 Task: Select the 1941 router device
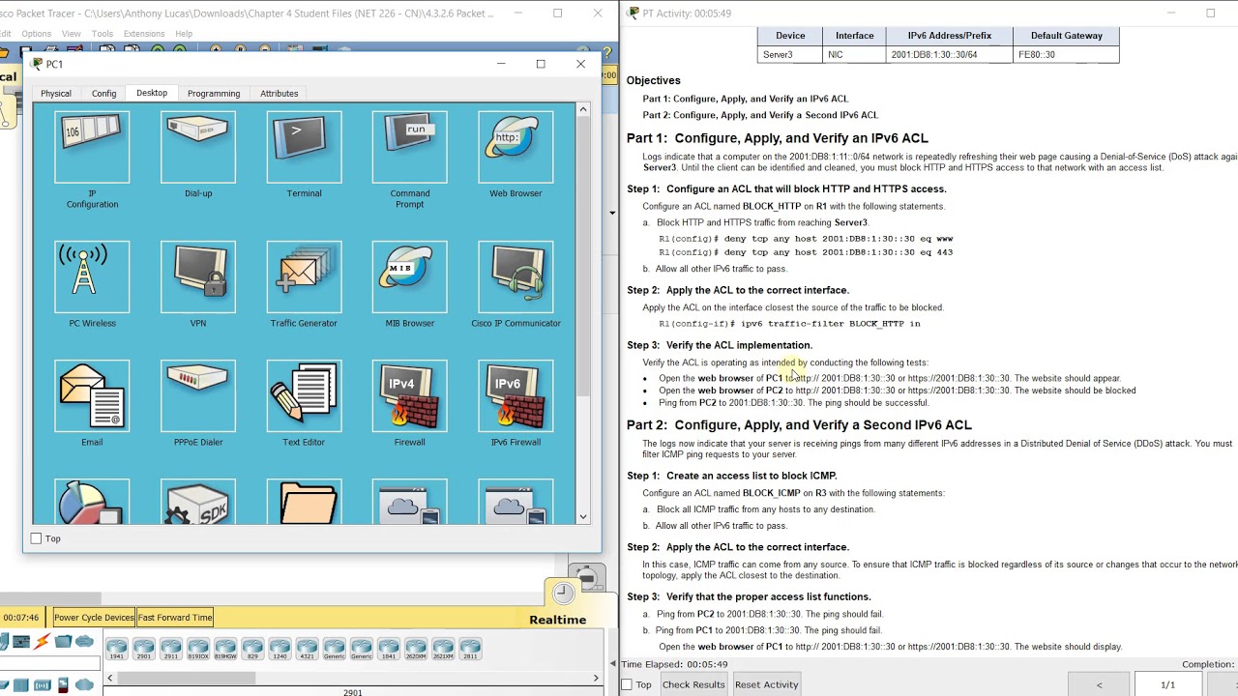pyautogui.click(x=116, y=649)
